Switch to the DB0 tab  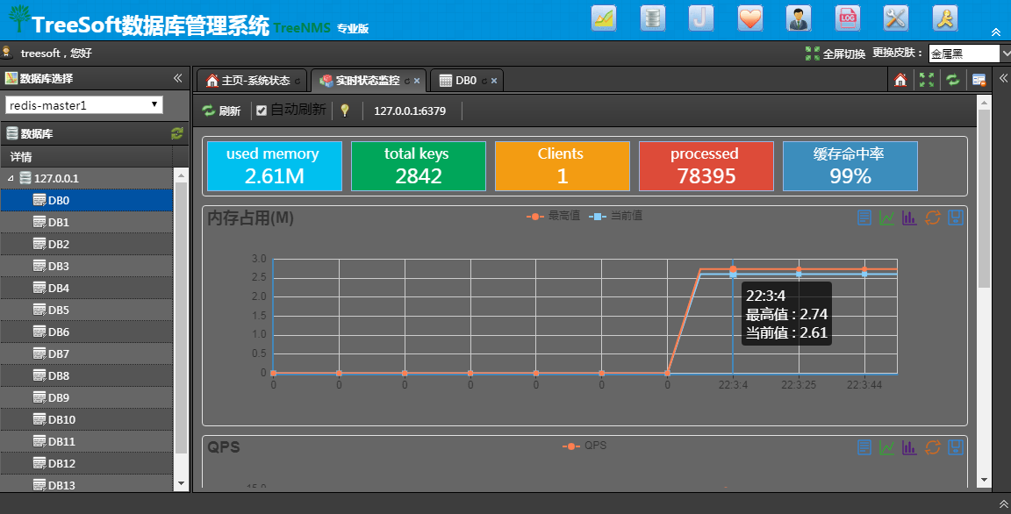(x=466, y=81)
